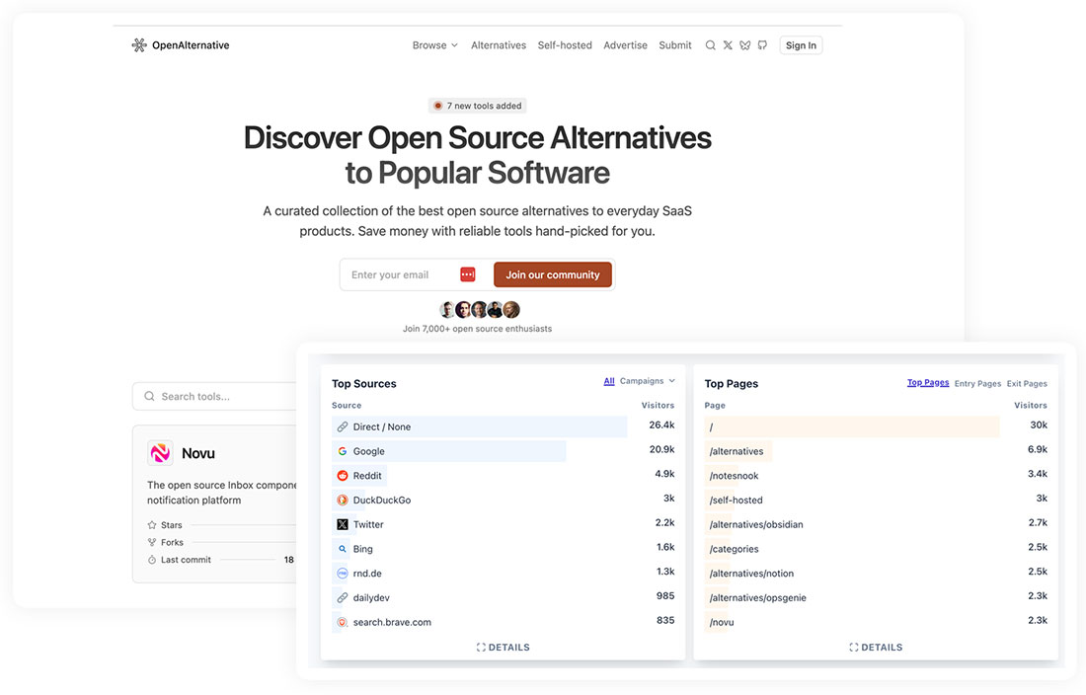Viewport: 1086px width, 695px height.
Task: Click the OpenAlternative logo icon
Action: [x=139, y=45]
